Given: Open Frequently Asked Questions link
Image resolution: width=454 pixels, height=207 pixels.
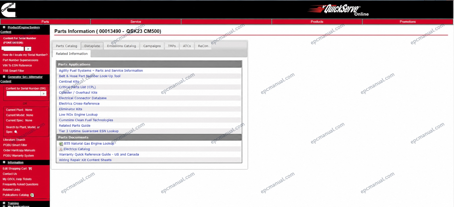Looking at the screenshot, I should 20,184.
